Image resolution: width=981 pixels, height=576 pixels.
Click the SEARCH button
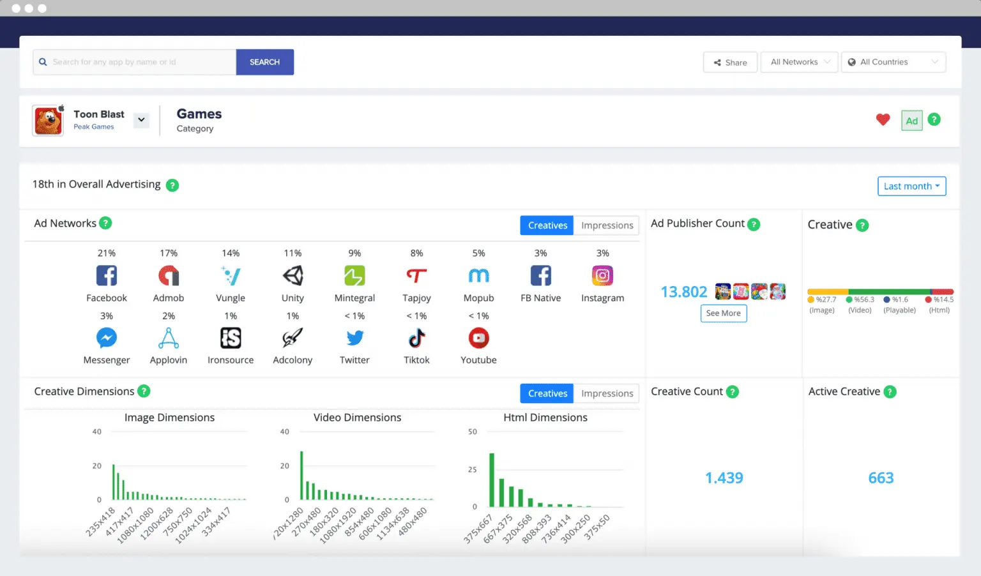click(x=265, y=62)
